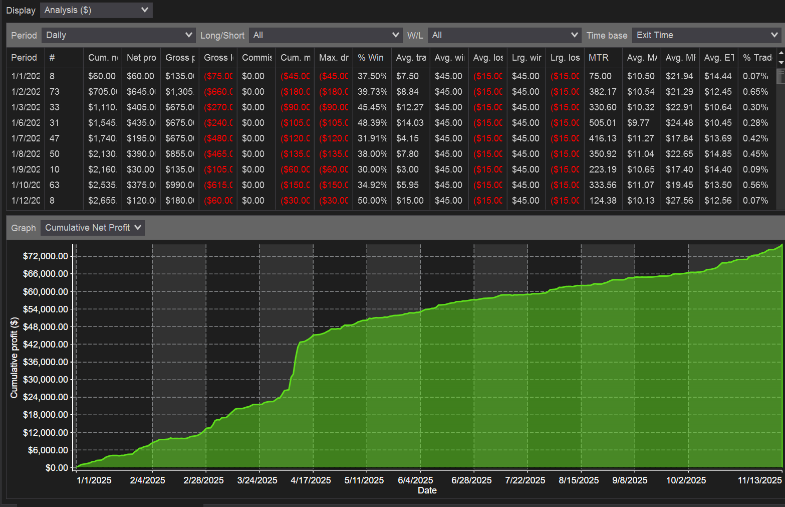Click the table scroll up arrow
The image size is (785, 507).
click(x=780, y=53)
